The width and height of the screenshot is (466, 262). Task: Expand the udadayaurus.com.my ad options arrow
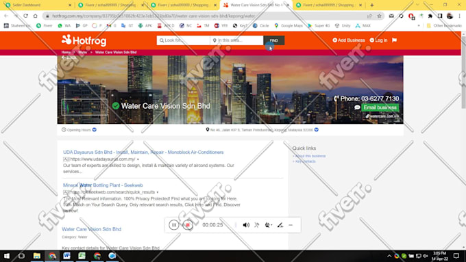pos(138,159)
